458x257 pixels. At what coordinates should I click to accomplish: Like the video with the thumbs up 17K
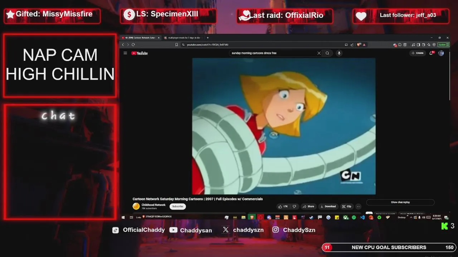click(283, 206)
